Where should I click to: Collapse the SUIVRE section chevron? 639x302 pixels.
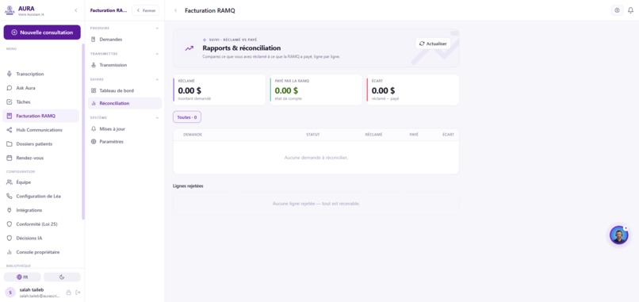point(157,79)
